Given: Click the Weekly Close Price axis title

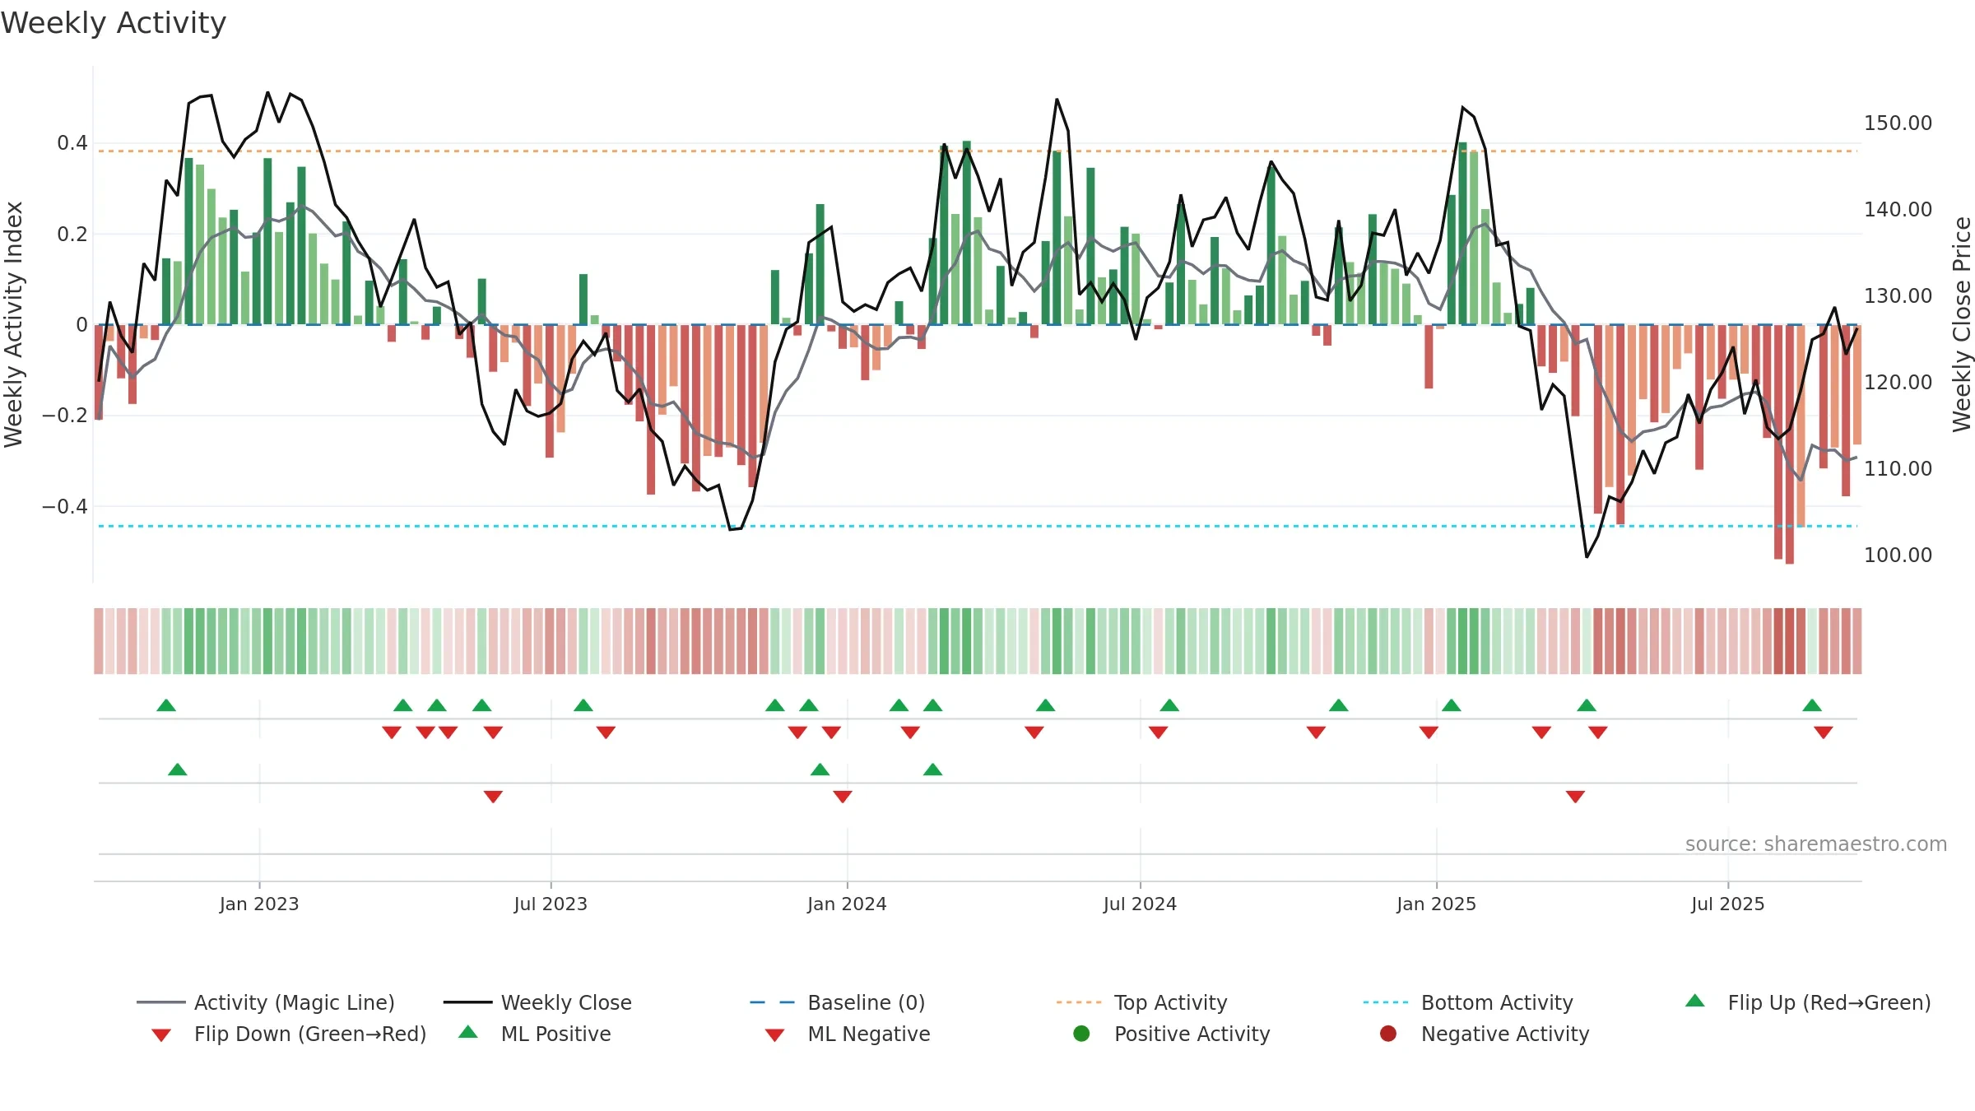Looking at the screenshot, I should tap(1962, 324).
